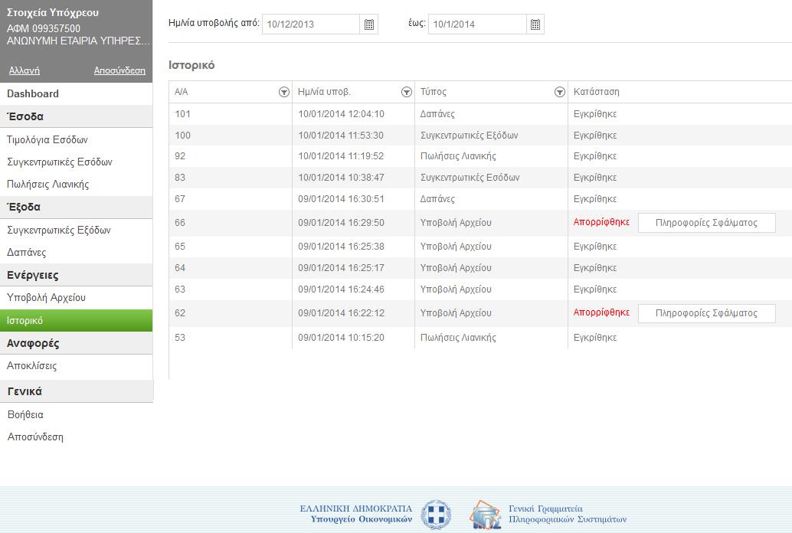Click the ΑΝΩΝΥΜΗ ΕΤΑΙΡΙΑ ΥΠΗΡΕΣ... company name

click(78, 41)
